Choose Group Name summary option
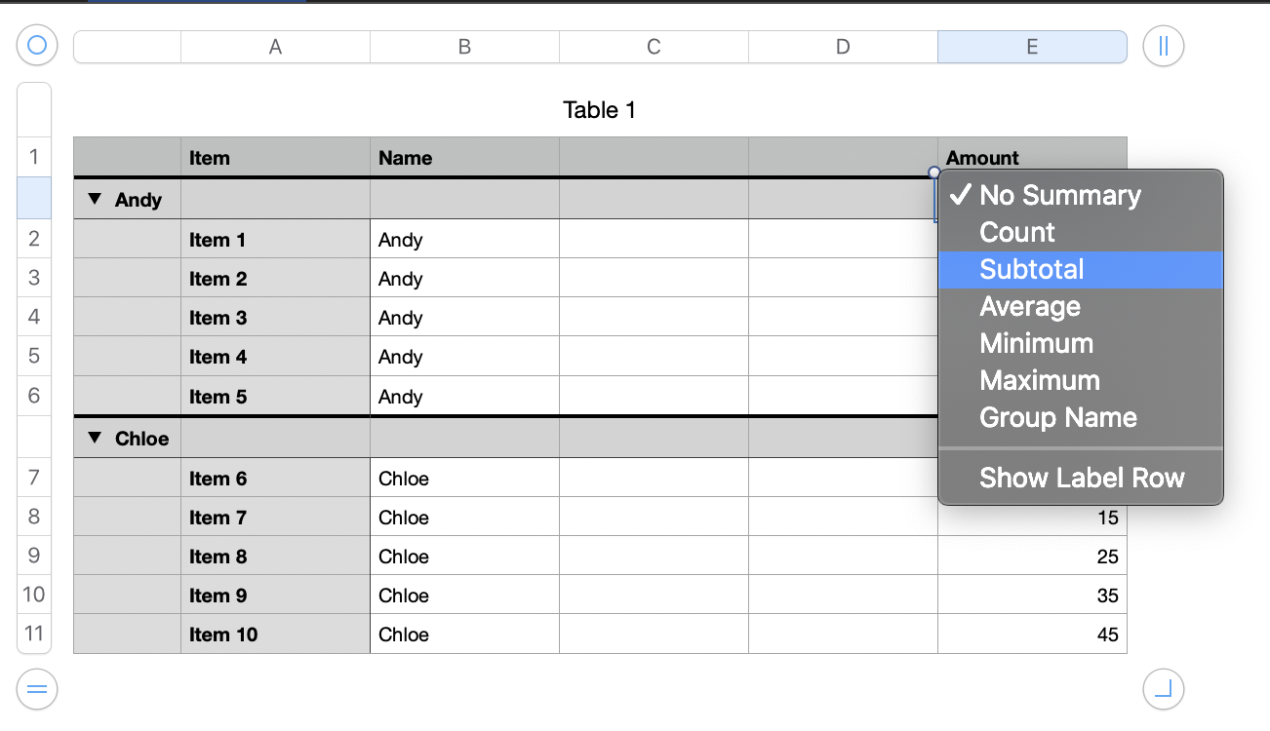 point(1058,418)
